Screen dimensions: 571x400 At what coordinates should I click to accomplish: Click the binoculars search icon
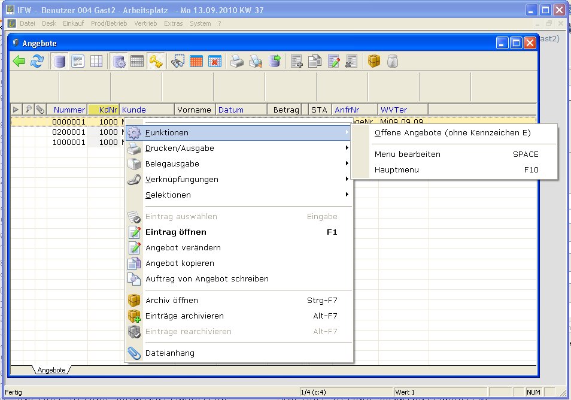[178, 61]
